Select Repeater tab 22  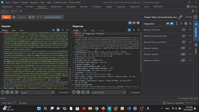pyautogui.click(x=13, y=11)
